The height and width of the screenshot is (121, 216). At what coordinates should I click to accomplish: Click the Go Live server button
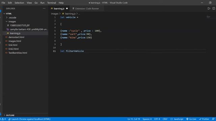click(191, 119)
